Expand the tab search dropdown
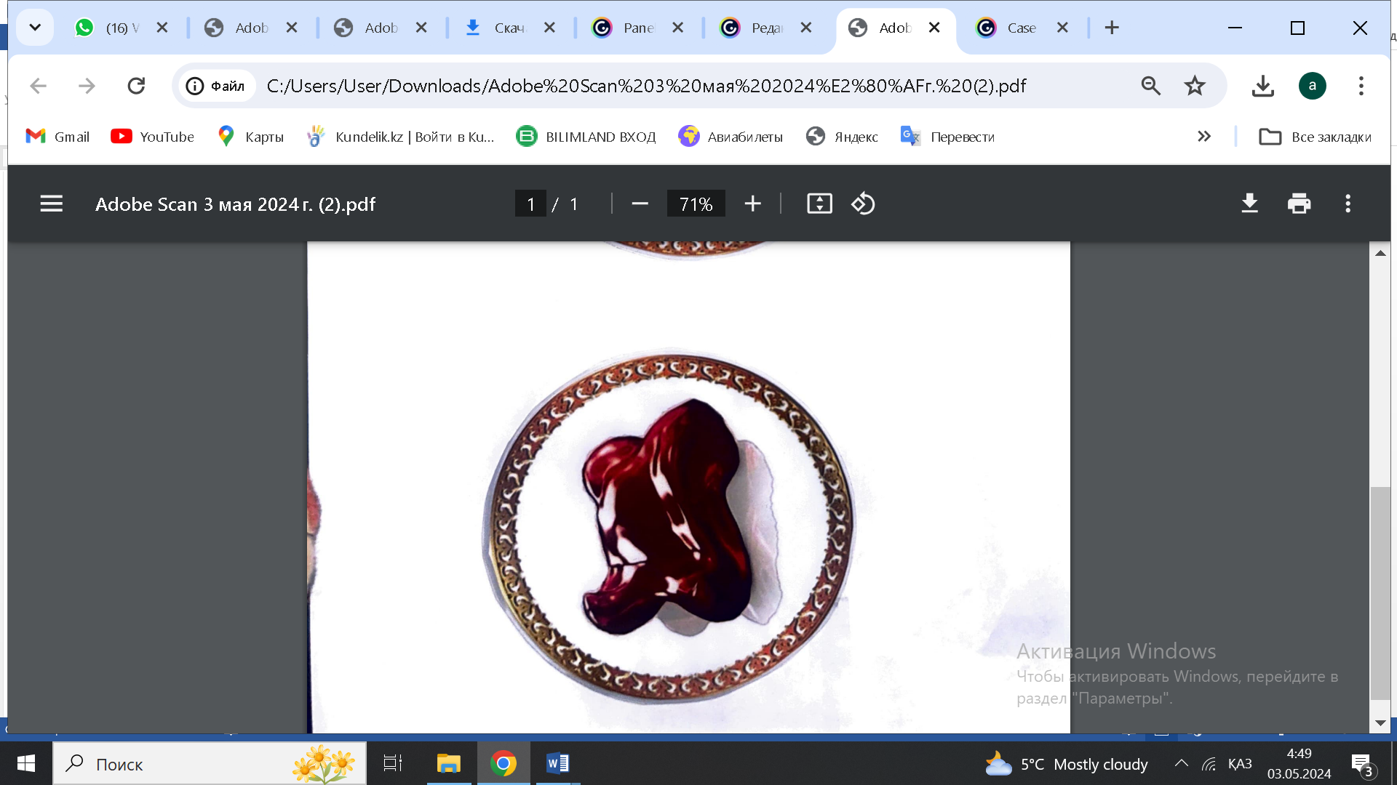This screenshot has width=1397, height=785. click(34, 28)
